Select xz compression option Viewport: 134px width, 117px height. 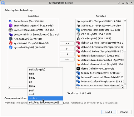pos(45,82)
